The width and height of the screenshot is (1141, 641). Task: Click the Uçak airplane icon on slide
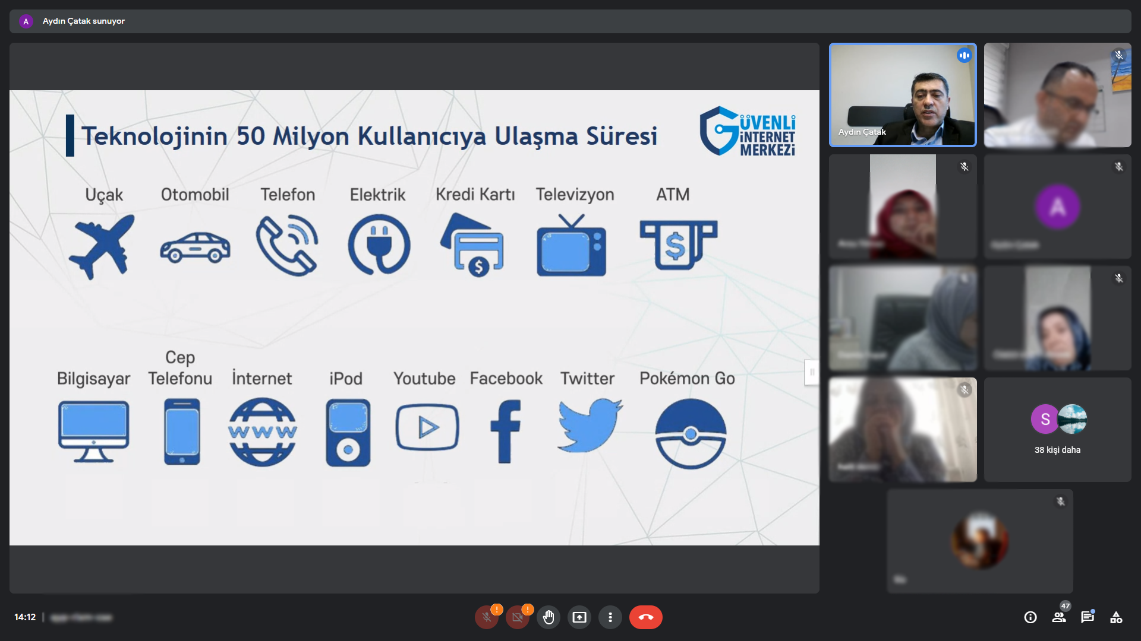click(x=102, y=247)
